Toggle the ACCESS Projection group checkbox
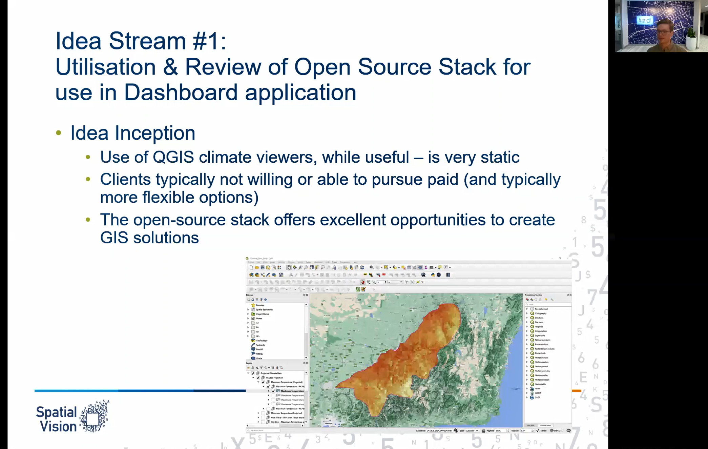Image resolution: width=708 pixels, height=449 pixels. (258, 377)
